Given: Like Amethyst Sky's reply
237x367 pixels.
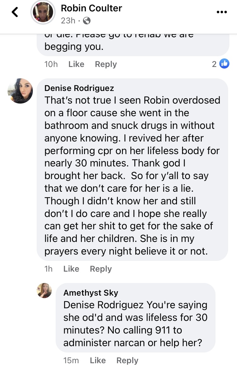Looking at the screenshot, I should (98, 360).
